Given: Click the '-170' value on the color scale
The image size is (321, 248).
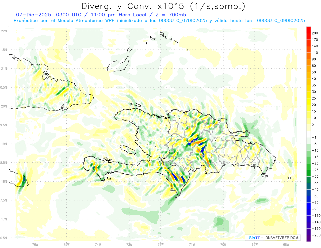Looking at the screenshot, I should point(316,228).
